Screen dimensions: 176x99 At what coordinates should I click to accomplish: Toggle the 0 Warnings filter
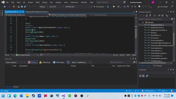pyautogui.click(x=45, y=62)
